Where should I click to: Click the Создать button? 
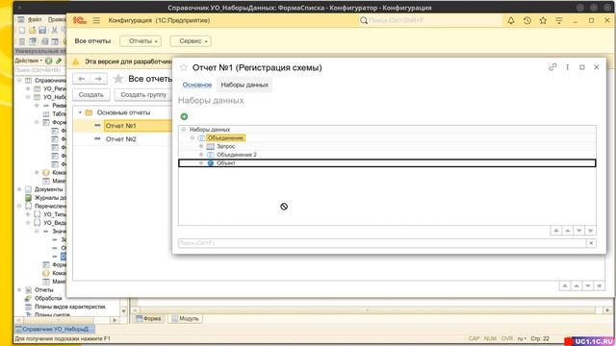coord(90,94)
